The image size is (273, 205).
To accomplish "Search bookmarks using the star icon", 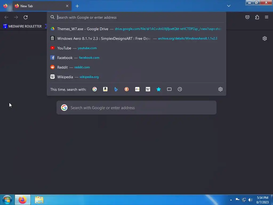I will (158, 89).
